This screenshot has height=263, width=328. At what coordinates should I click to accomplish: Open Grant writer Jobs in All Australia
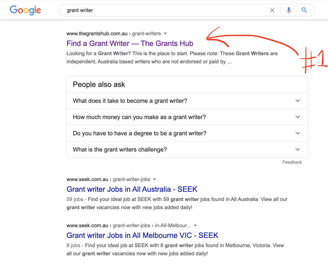pos(132,189)
